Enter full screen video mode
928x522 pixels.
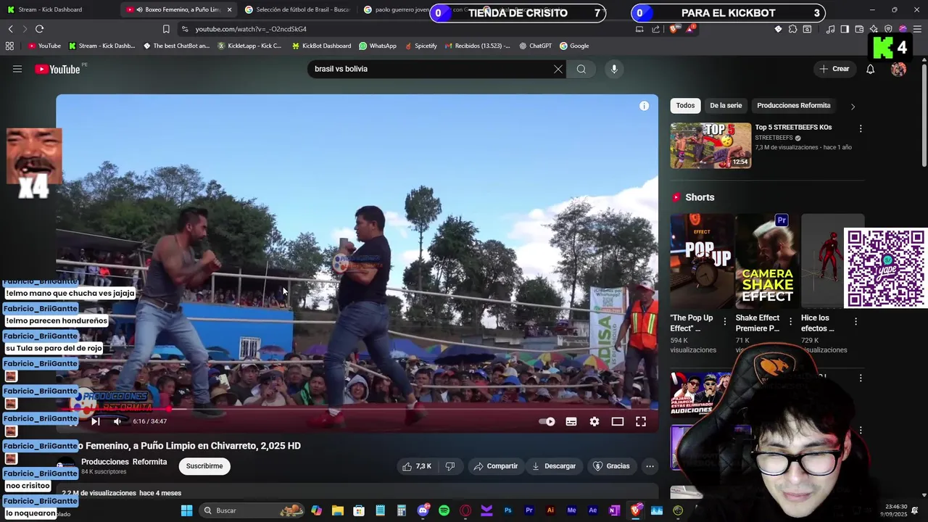click(x=641, y=421)
